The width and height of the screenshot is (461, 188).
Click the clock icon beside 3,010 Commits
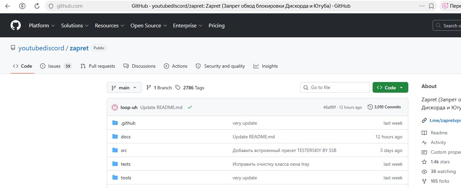tap(370, 107)
